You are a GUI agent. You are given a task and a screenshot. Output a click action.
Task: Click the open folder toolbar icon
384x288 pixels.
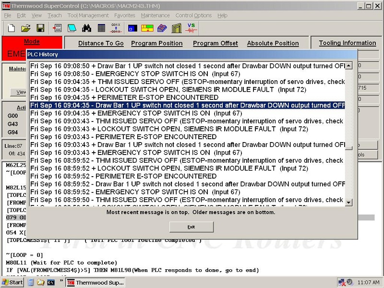26,28
